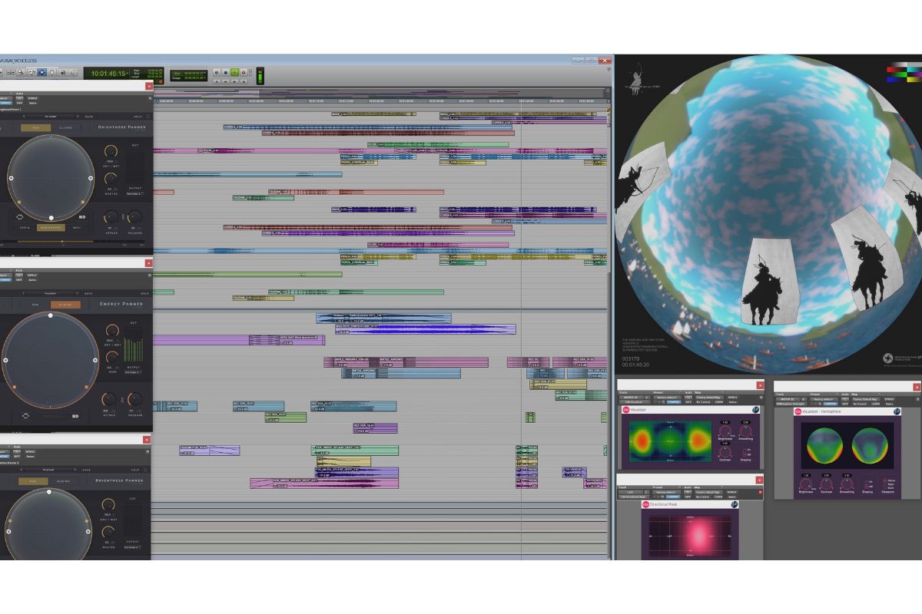The height and width of the screenshot is (614, 922).
Task: Click the icon right of the mode label in Energy Panner
Action: tap(76, 415)
